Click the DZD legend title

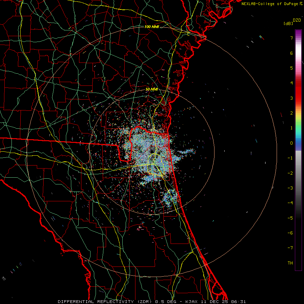click(297, 20)
